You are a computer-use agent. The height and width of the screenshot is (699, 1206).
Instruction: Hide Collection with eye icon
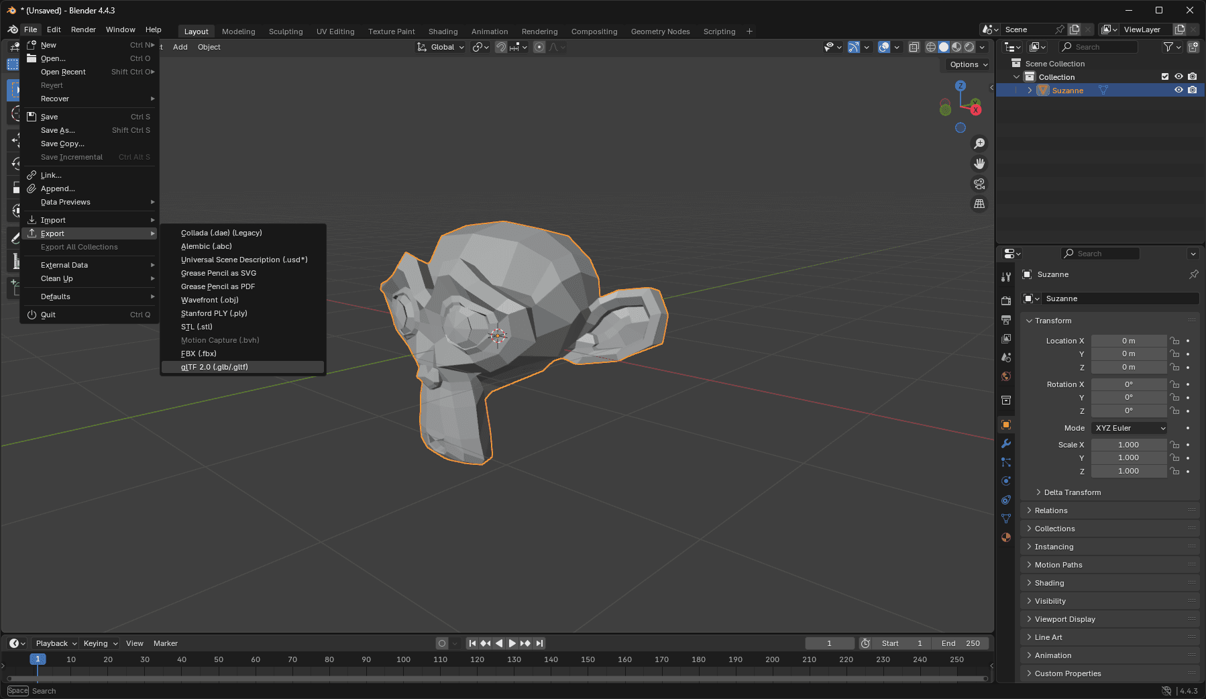click(1178, 76)
